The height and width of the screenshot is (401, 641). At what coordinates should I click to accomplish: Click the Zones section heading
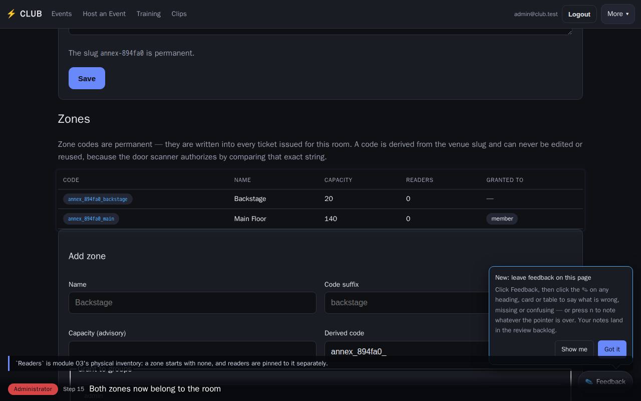point(74,119)
